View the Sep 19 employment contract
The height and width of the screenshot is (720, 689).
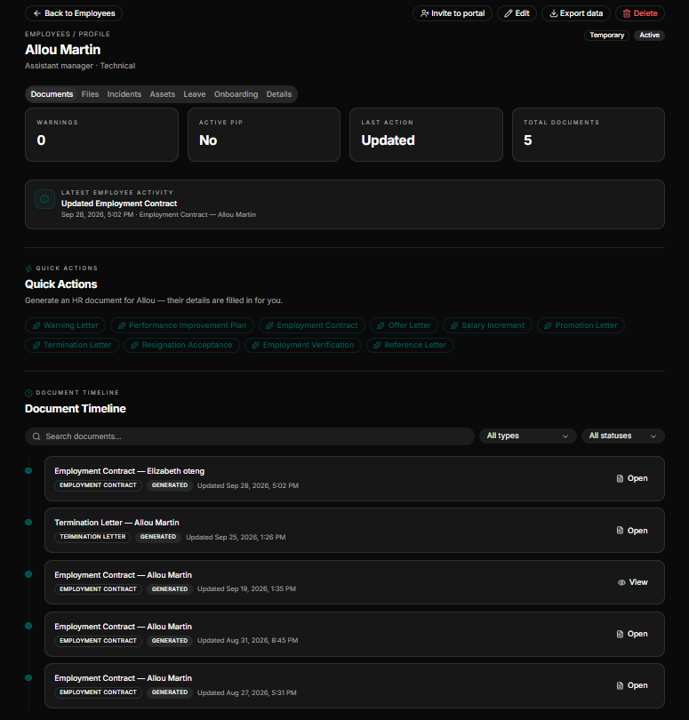[x=632, y=582]
